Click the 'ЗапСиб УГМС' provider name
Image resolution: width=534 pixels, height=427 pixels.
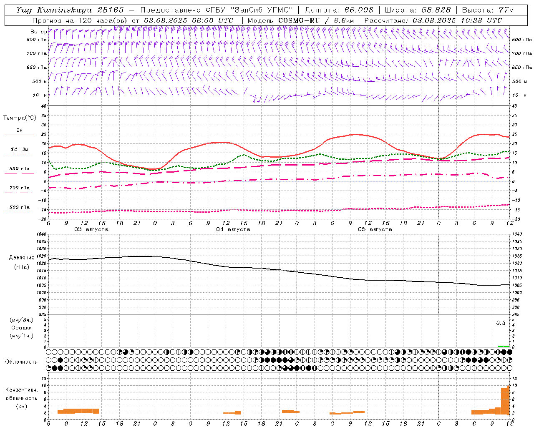coord(261,10)
